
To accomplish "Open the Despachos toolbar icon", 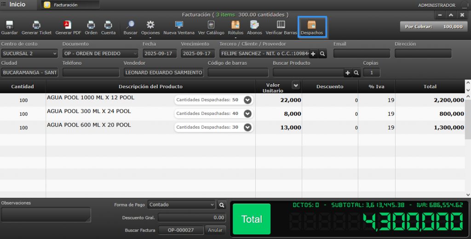I will click(x=311, y=27).
